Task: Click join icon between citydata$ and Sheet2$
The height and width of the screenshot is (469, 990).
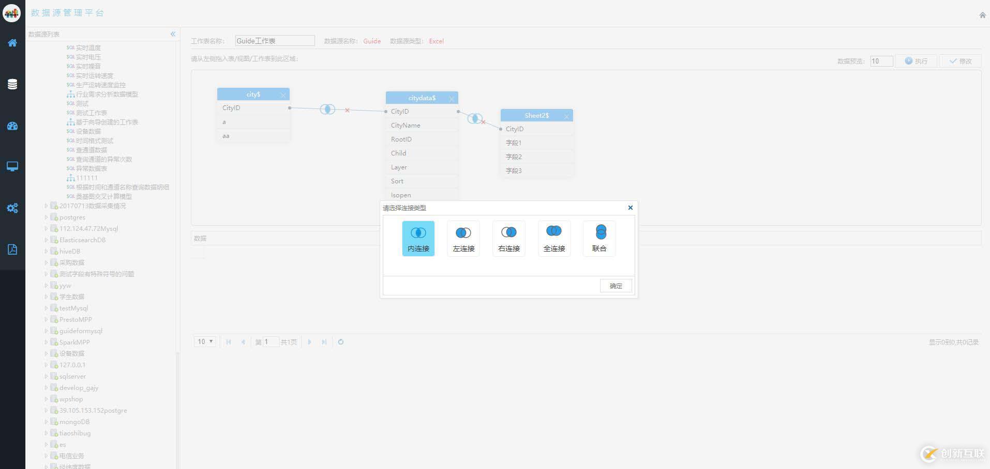Action: click(x=475, y=118)
